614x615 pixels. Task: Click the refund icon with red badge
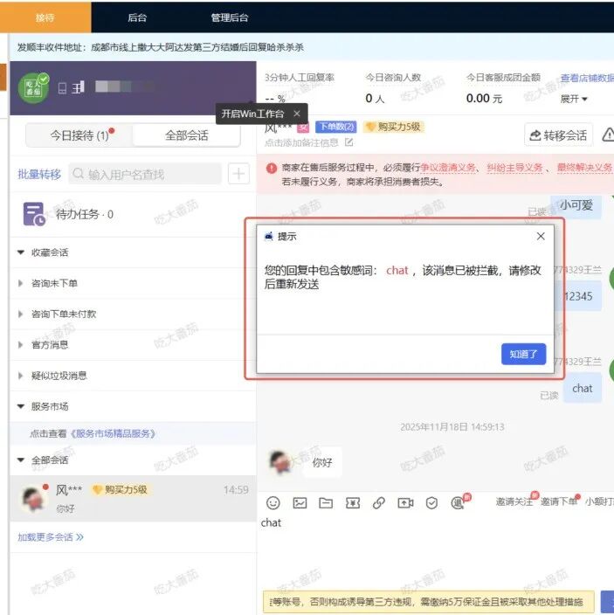[459, 501]
